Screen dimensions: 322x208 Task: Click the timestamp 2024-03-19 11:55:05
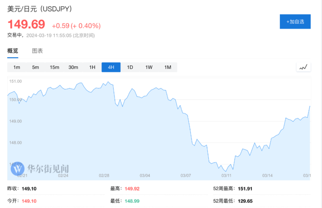pos(49,36)
